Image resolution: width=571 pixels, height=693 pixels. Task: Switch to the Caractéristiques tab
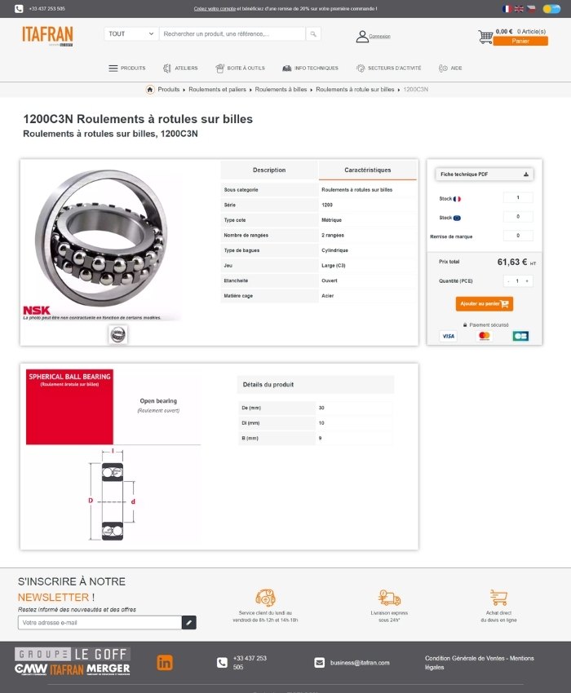pos(368,170)
